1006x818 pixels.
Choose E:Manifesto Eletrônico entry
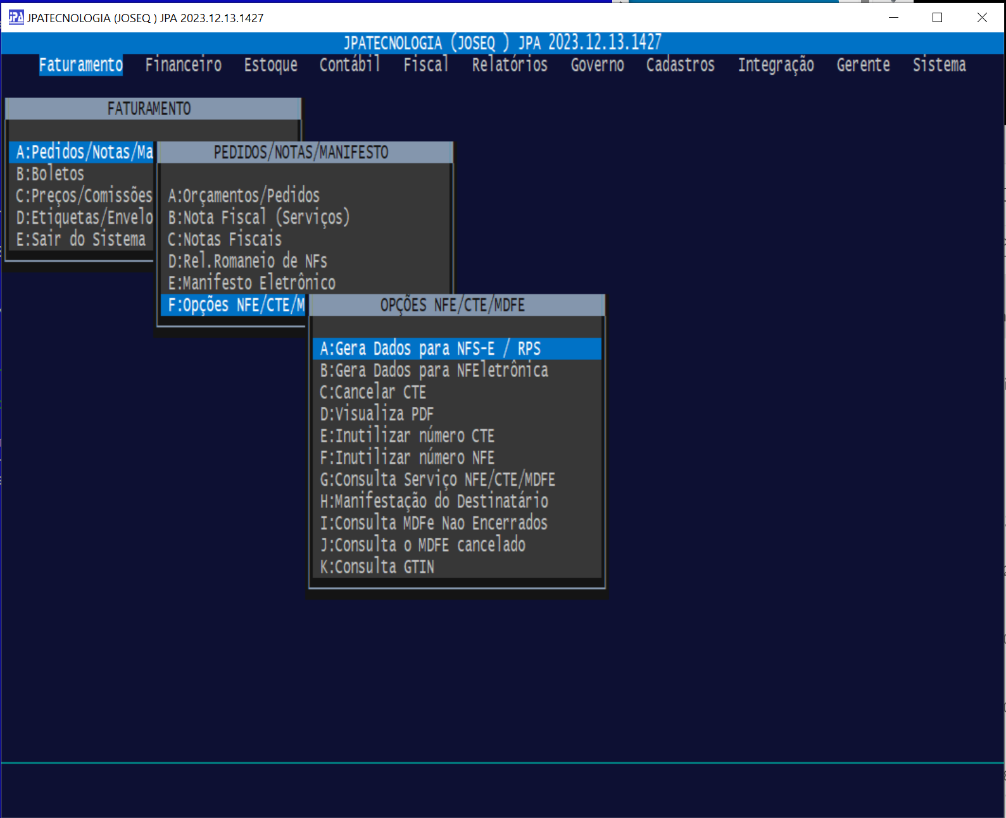point(251,283)
